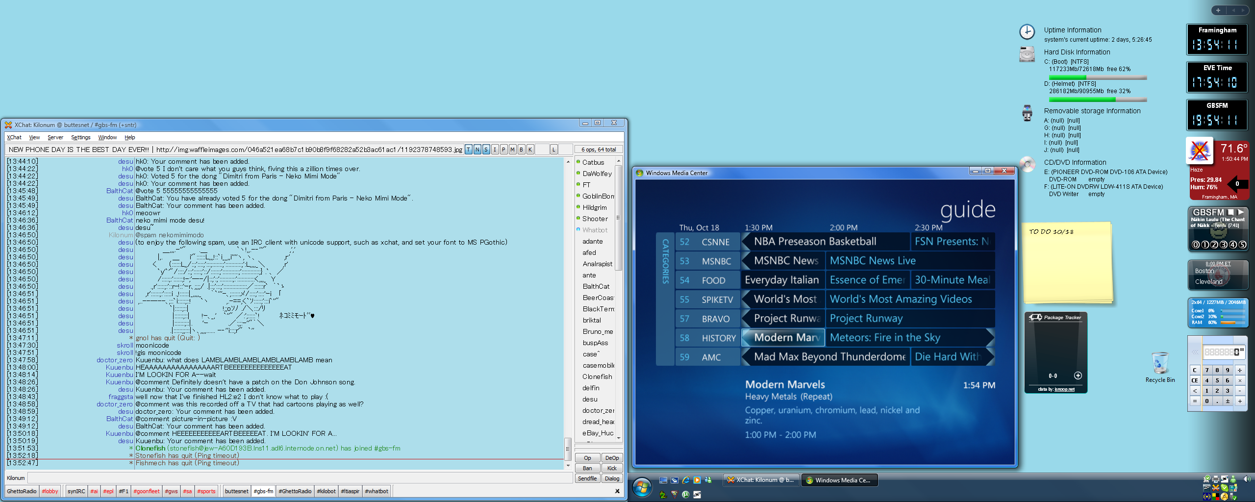This screenshot has height=502, width=1255.
Task: Open the Settings menu in XChat
Action: (x=80, y=137)
